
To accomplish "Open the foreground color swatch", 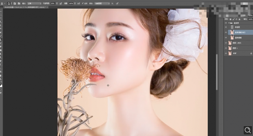I will pos(0,84).
